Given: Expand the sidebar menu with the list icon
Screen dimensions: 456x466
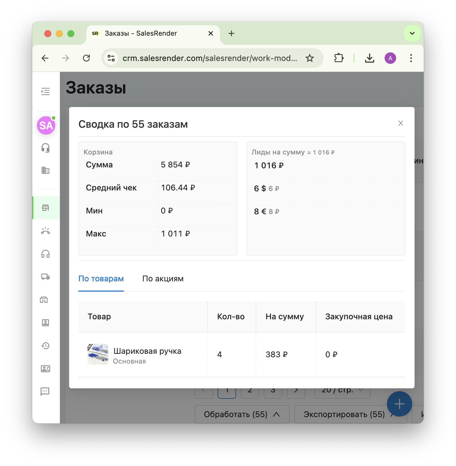Looking at the screenshot, I should (x=45, y=91).
